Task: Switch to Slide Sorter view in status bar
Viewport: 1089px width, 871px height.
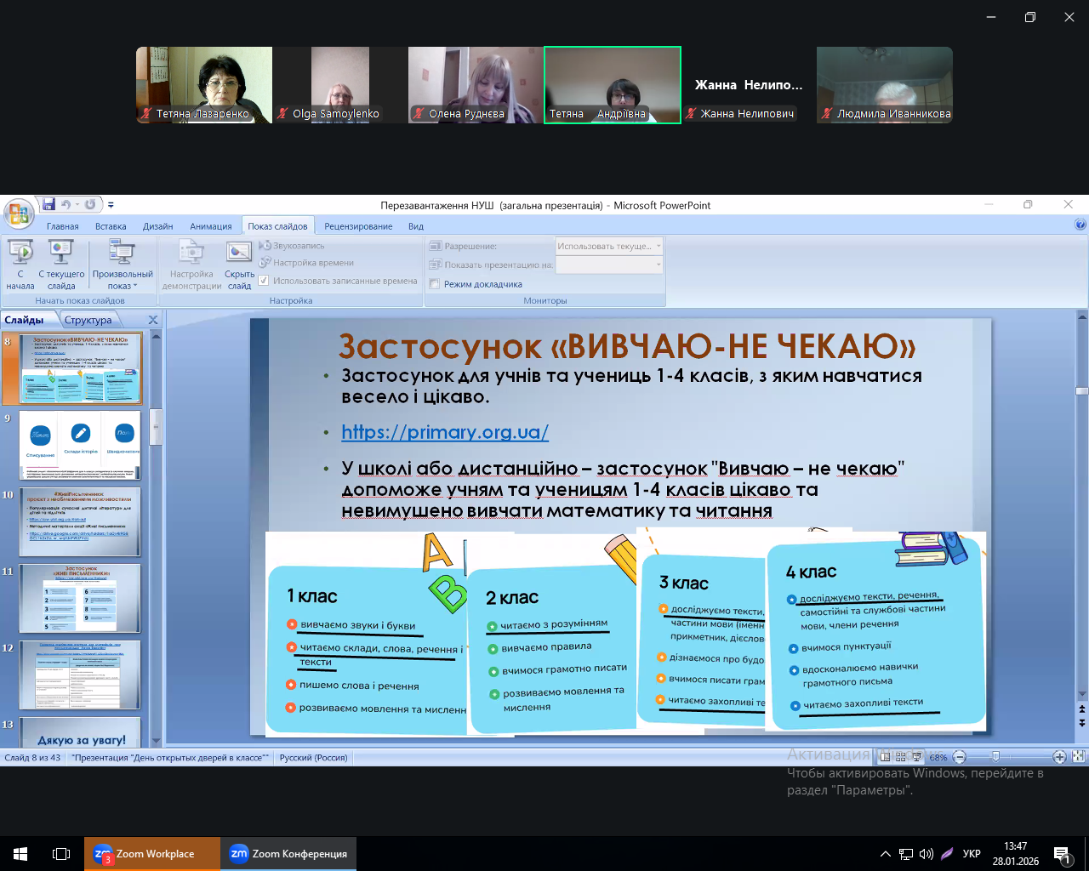Action: tap(901, 757)
